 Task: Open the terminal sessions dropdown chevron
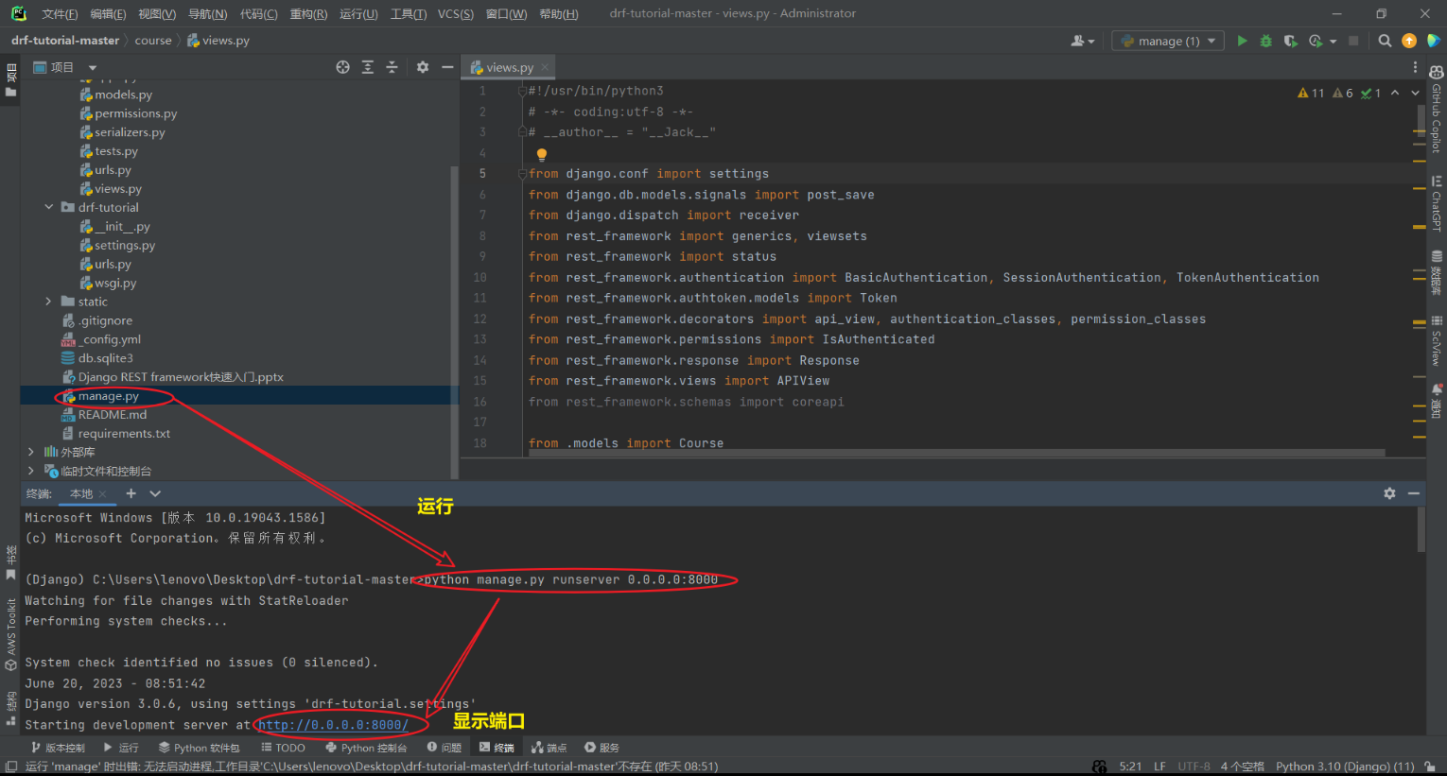(x=155, y=493)
